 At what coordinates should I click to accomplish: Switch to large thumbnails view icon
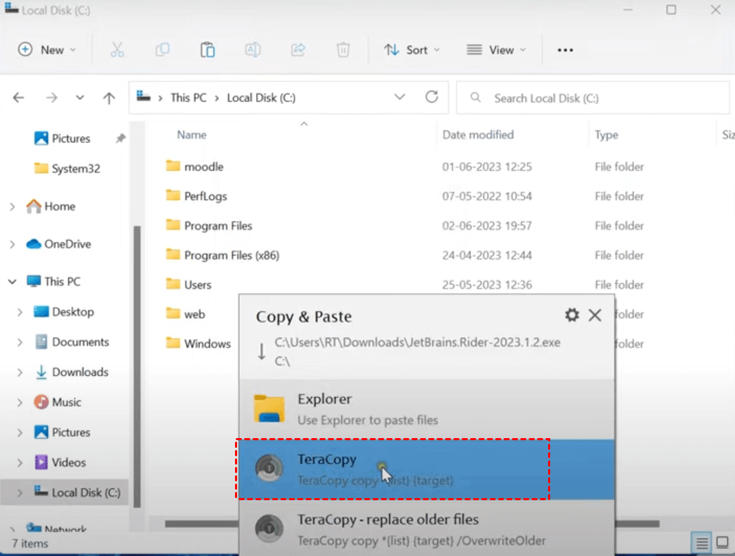point(722,543)
